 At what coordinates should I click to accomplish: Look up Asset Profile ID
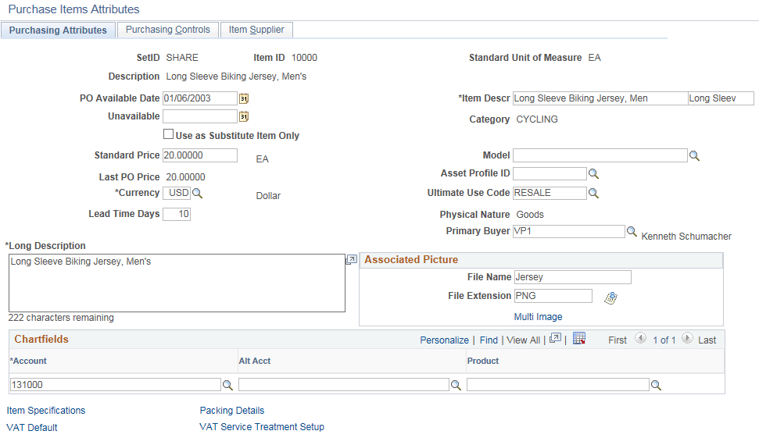coord(593,173)
